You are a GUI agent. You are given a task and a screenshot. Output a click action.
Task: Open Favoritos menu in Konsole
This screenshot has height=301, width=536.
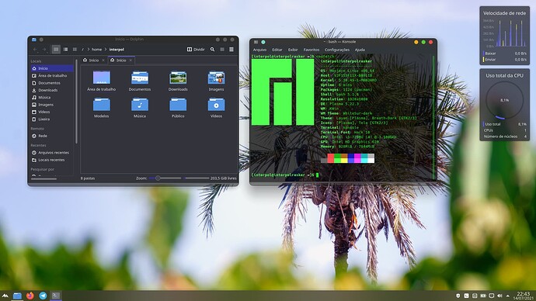click(x=312, y=50)
